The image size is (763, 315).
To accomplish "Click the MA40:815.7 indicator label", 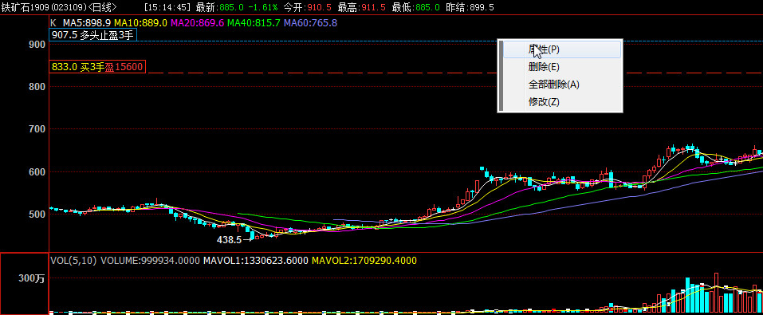I will point(254,23).
